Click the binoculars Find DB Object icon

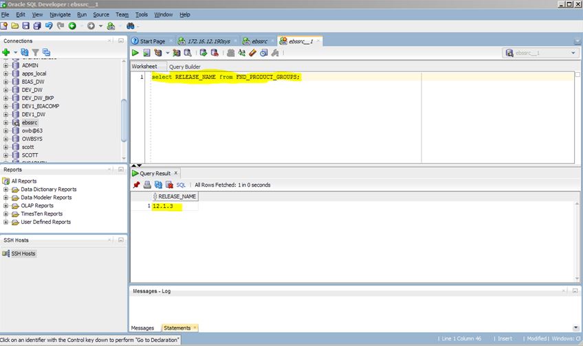pos(130,25)
